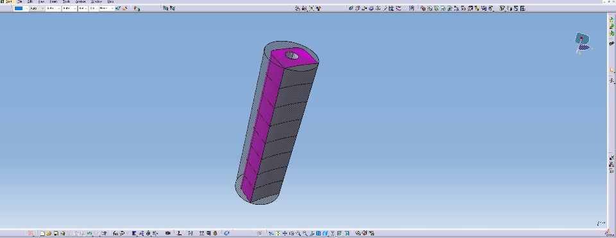Viewport: 616px width, 238px height.
Task: Click the Zoom In magnifier icon
Action: (298, 234)
